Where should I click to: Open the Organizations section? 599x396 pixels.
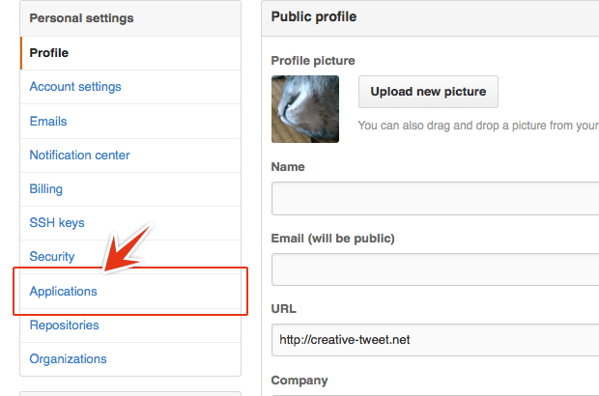click(68, 358)
